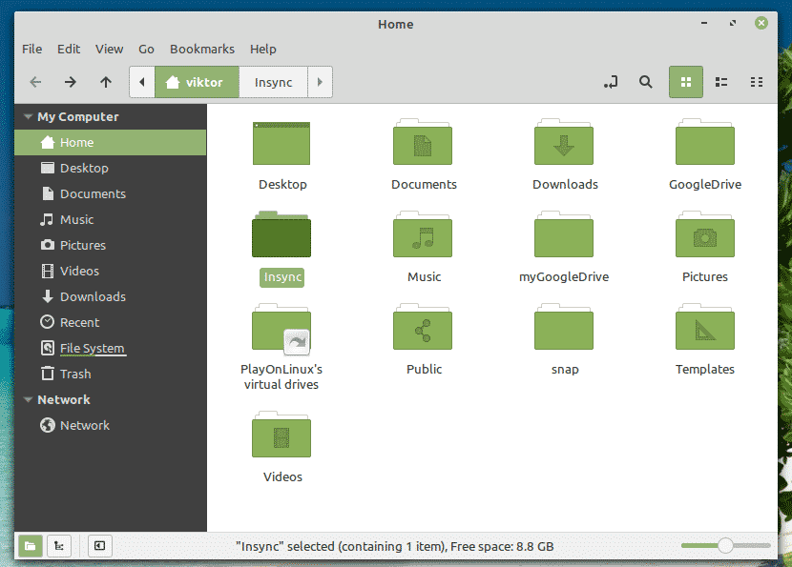Click the Insync path bar button
This screenshot has width=792, height=567.
tap(273, 82)
